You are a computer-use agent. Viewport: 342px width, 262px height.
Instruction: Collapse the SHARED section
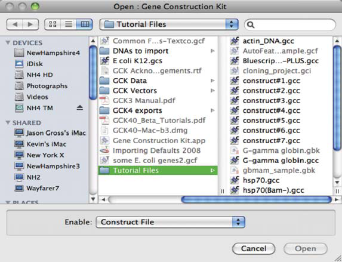pos(8,122)
